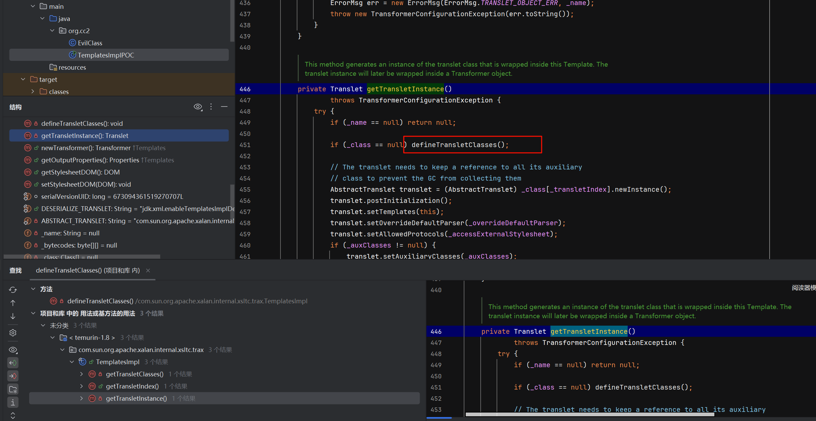Select _name: String field in Structure

70,233
